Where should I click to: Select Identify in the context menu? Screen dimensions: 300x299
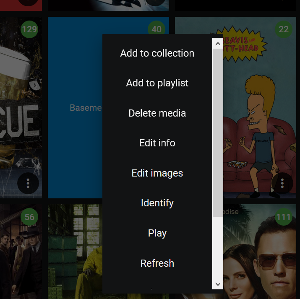tap(157, 203)
